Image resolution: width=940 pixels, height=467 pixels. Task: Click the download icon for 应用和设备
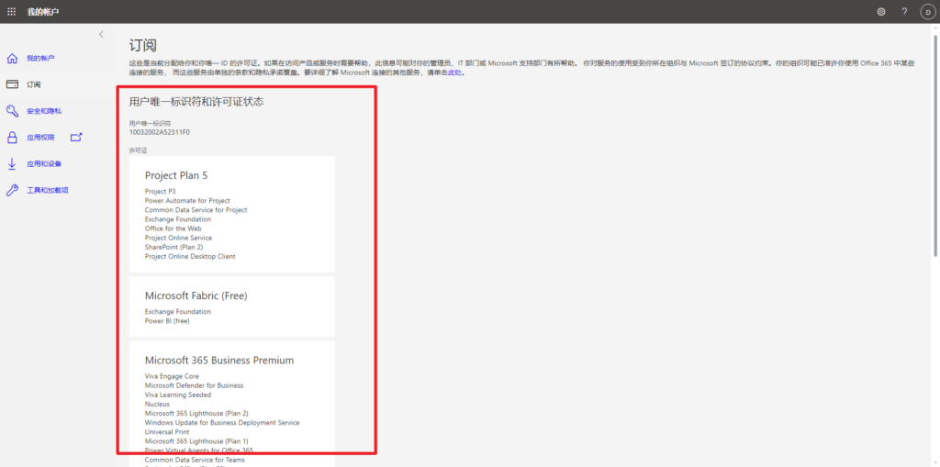coord(12,164)
